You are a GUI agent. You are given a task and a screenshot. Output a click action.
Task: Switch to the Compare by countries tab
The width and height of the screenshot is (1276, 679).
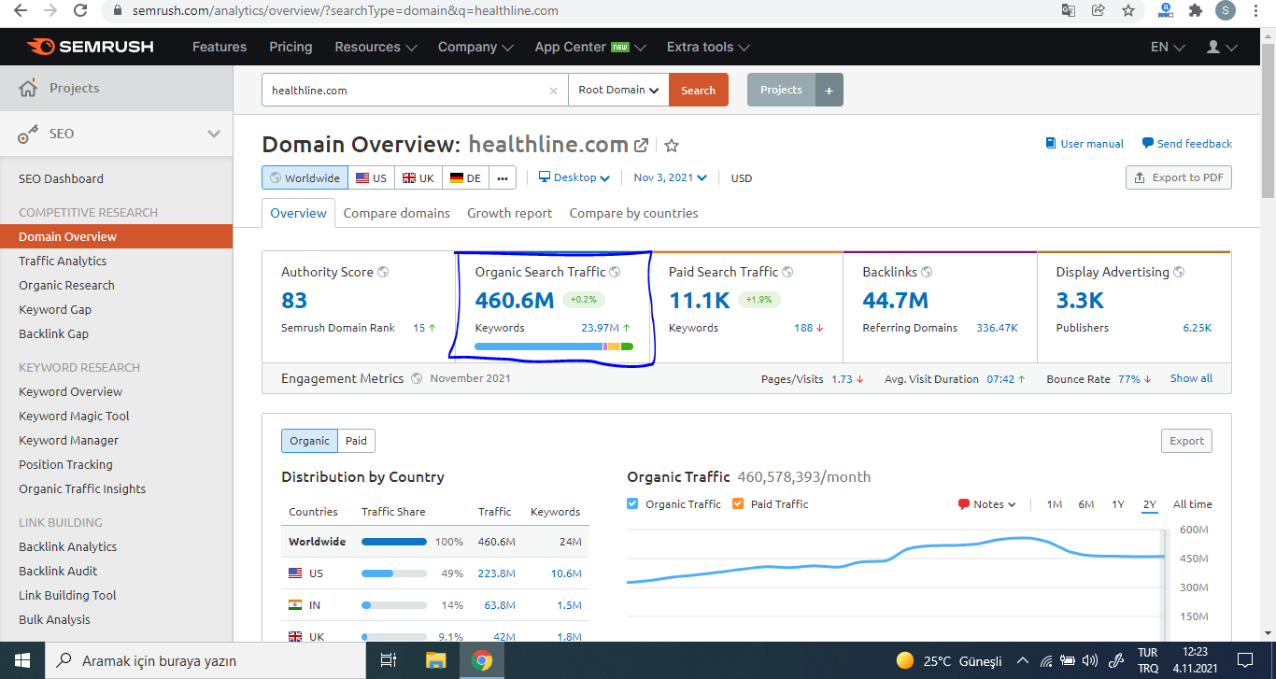coord(634,213)
